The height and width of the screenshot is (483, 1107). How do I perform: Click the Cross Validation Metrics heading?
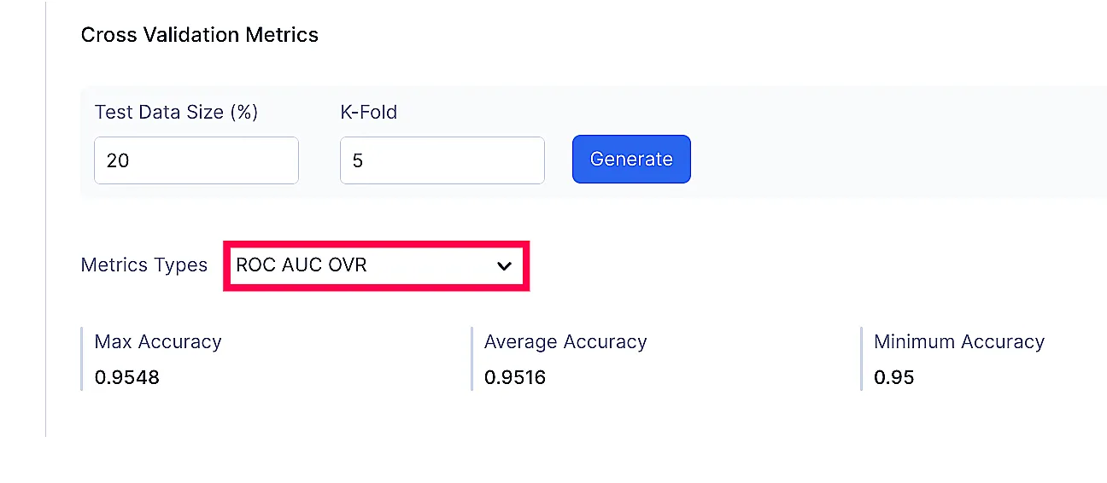[x=200, y=35]
